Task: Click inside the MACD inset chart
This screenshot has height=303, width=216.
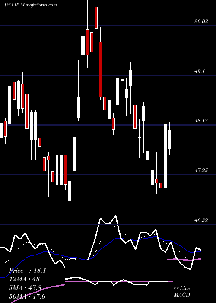Action: (x=119, y=281)
